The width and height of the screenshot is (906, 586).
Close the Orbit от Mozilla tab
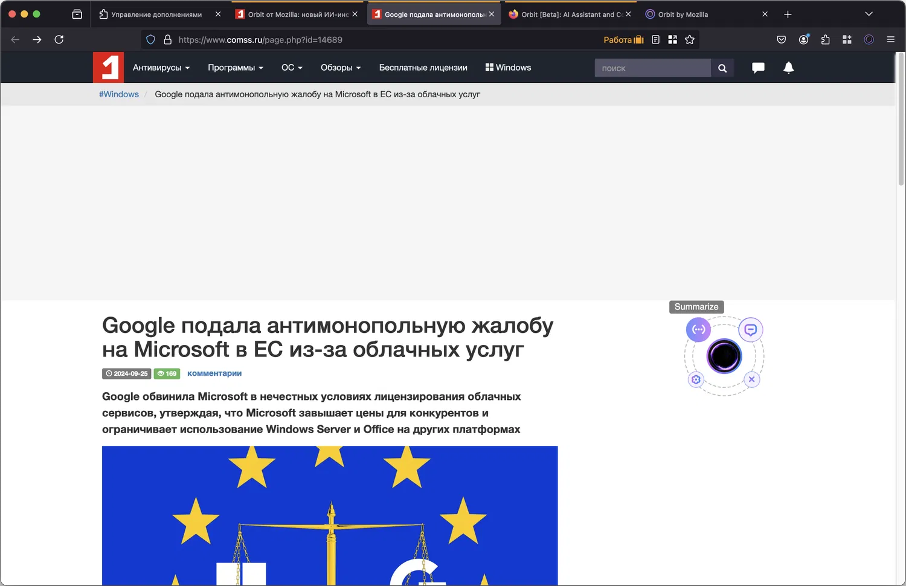(x=355, y=14)
